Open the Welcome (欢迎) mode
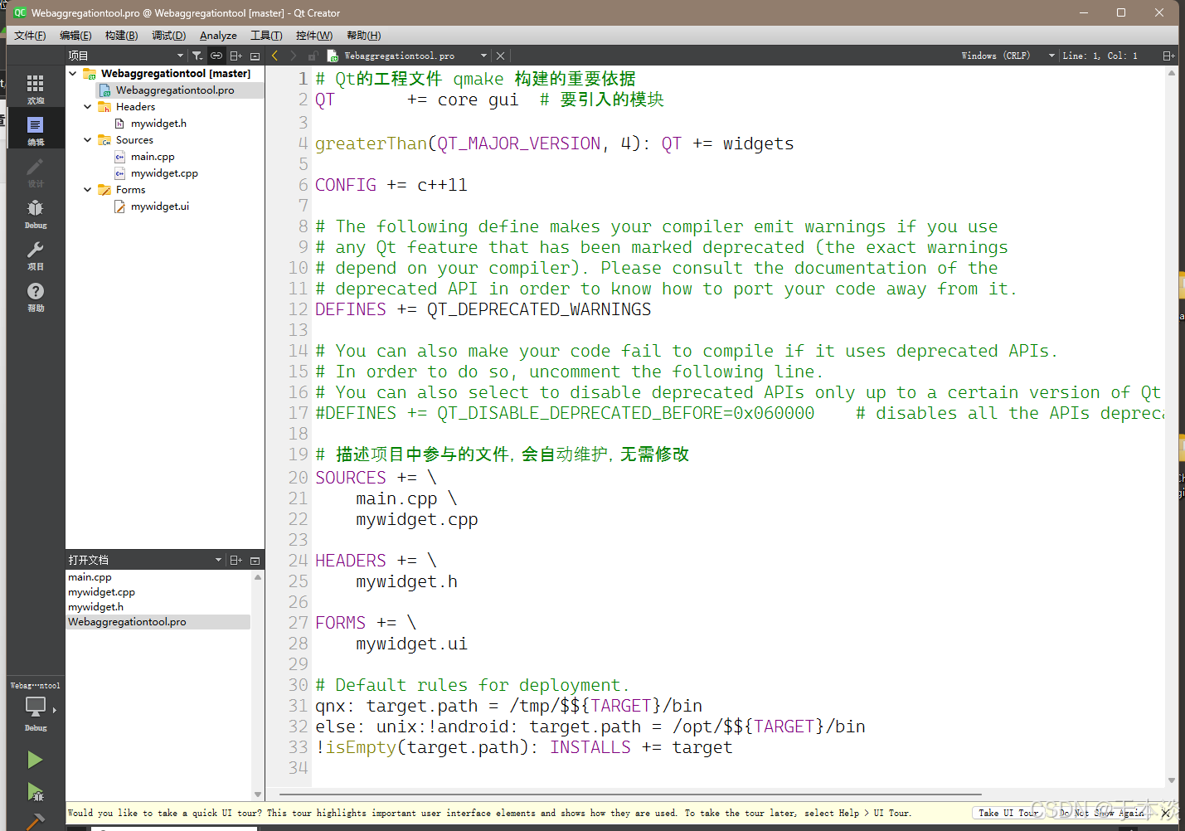The height and width of the screenshot is (831, 1185). tap(35, 89)
